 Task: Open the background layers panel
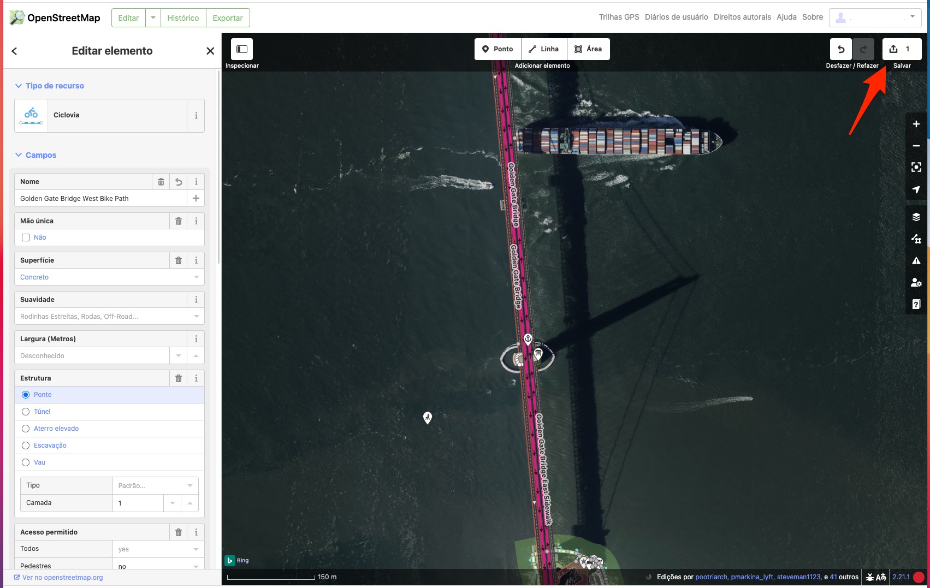[x=916, y=217]
